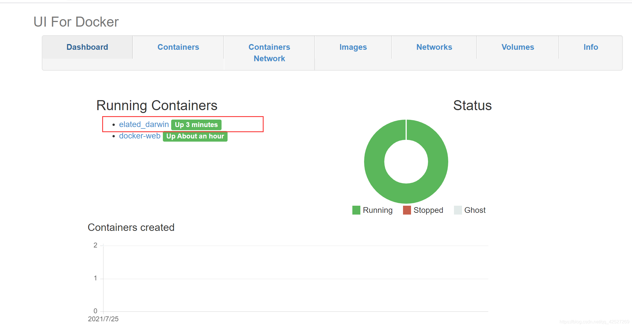
Task: Click the y-axis value 0 label
Action: coord(95,311)
